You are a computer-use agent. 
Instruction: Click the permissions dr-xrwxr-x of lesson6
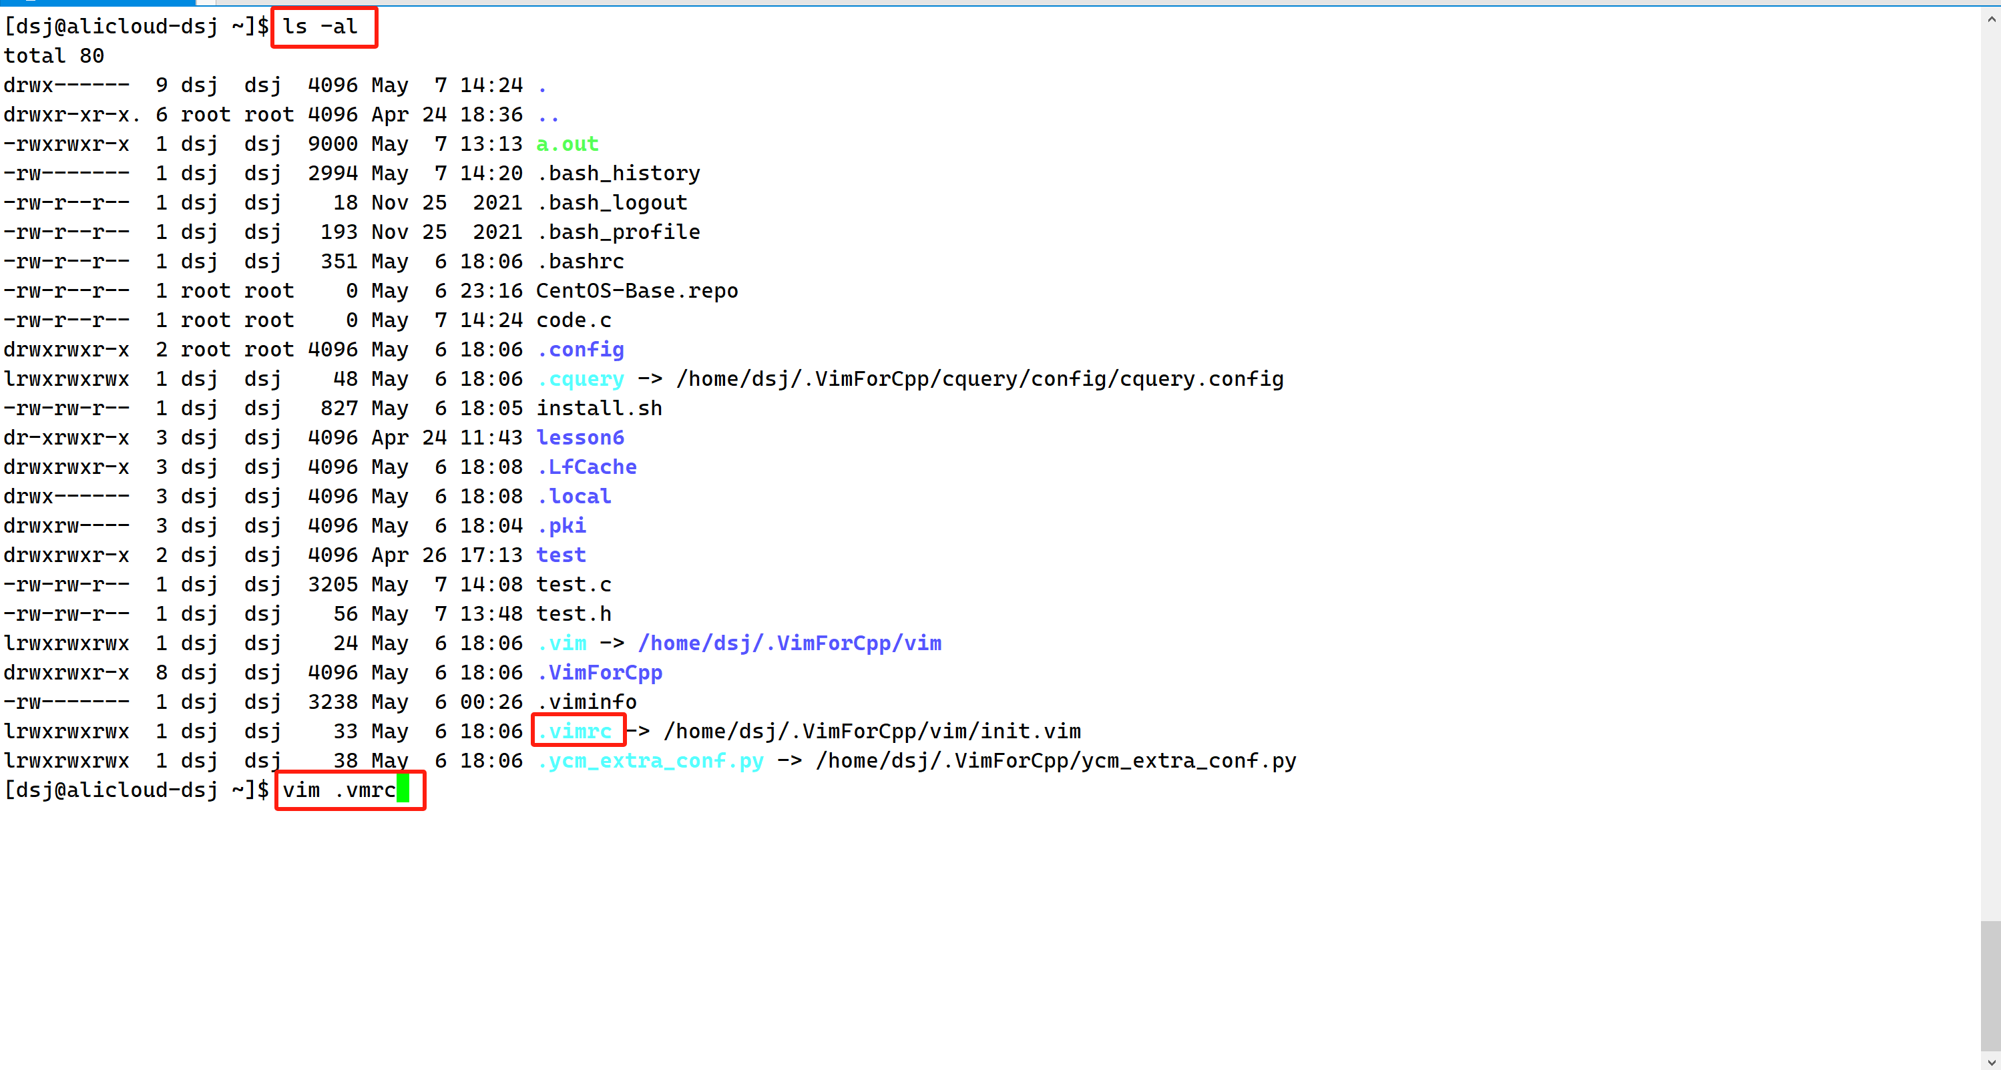coord(66,438)
